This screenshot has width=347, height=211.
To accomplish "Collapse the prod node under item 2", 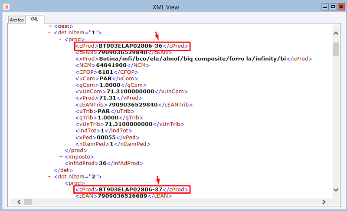I will point(60,183).
